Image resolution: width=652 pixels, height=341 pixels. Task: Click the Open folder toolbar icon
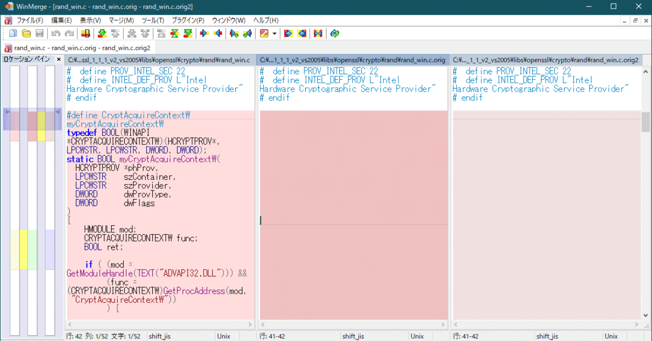(x=26, y=34)
